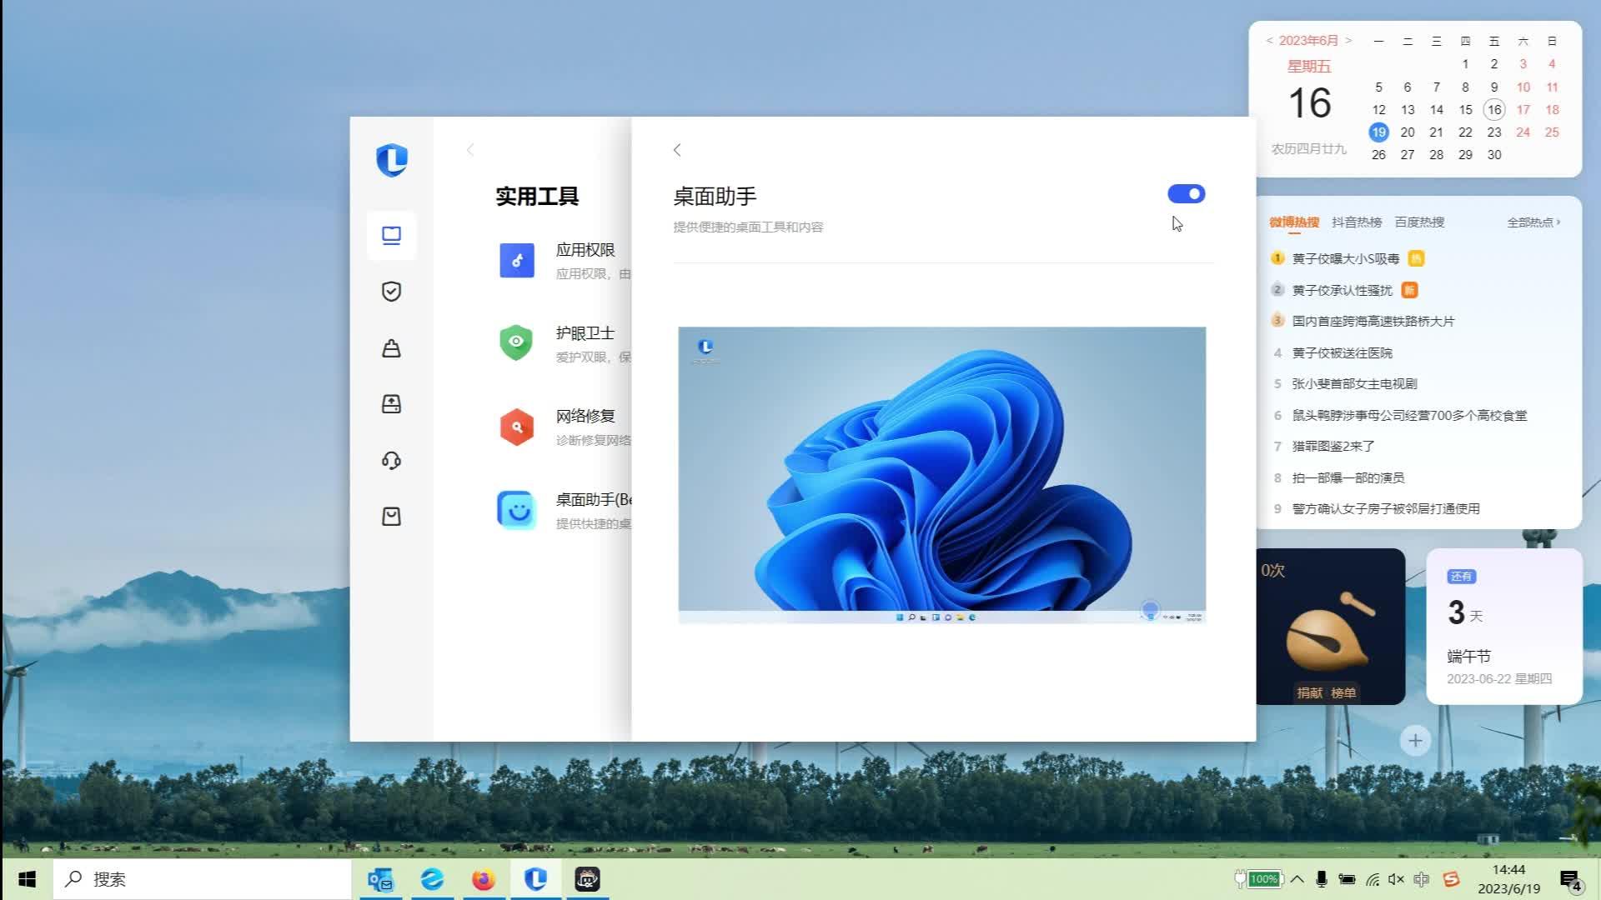Show hidden tray icons chevron

pos(1297,879)
